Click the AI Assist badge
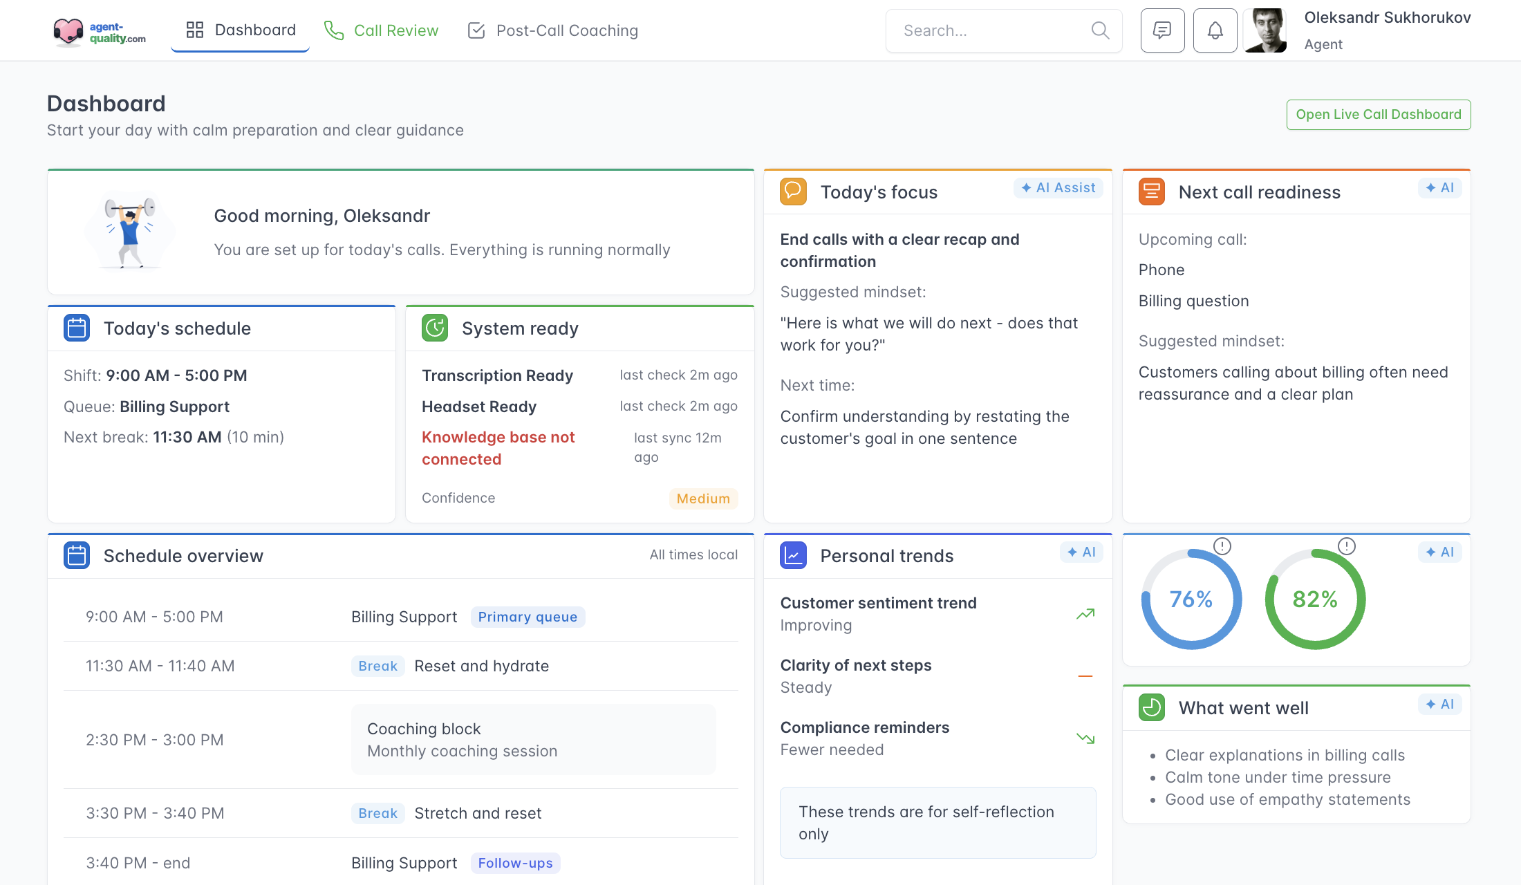This screenshot has width=1521, height=885. point(1058,188)
